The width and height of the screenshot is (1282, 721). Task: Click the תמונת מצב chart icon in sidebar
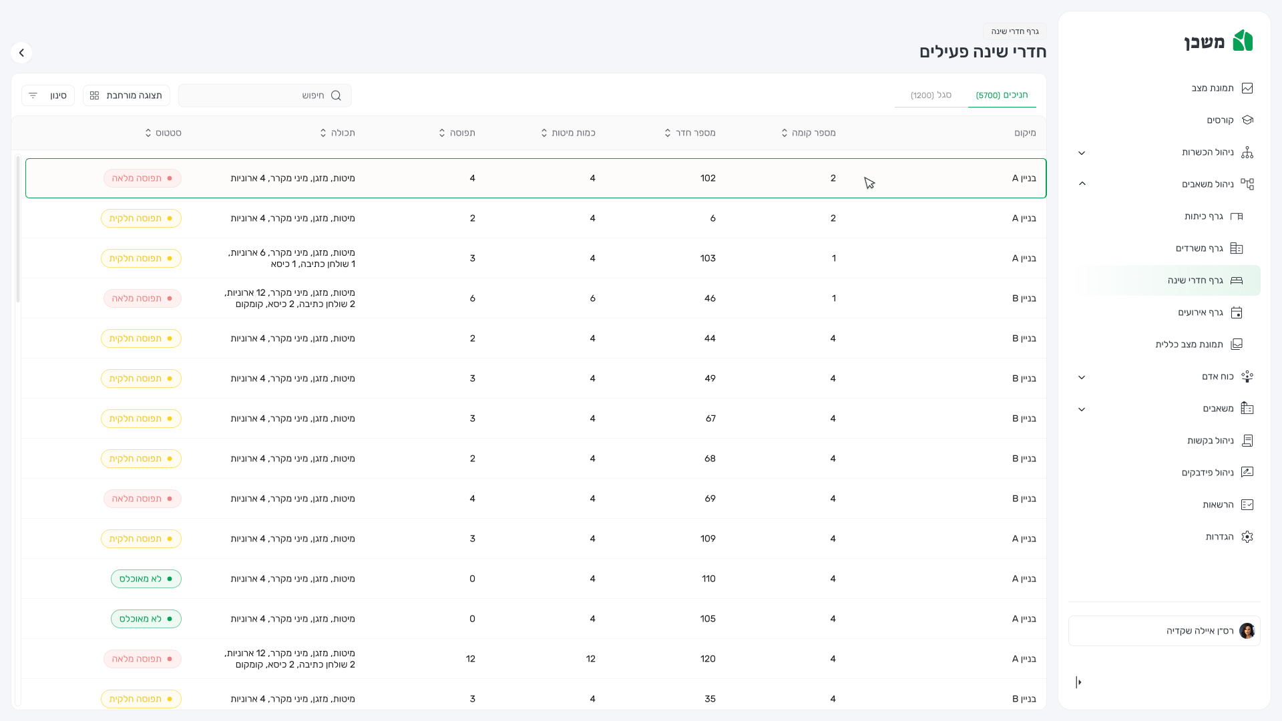point(1247,88)
